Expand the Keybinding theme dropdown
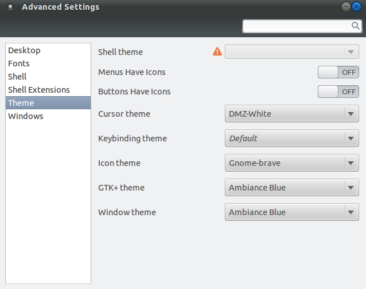366x289 pixels. 292,138
